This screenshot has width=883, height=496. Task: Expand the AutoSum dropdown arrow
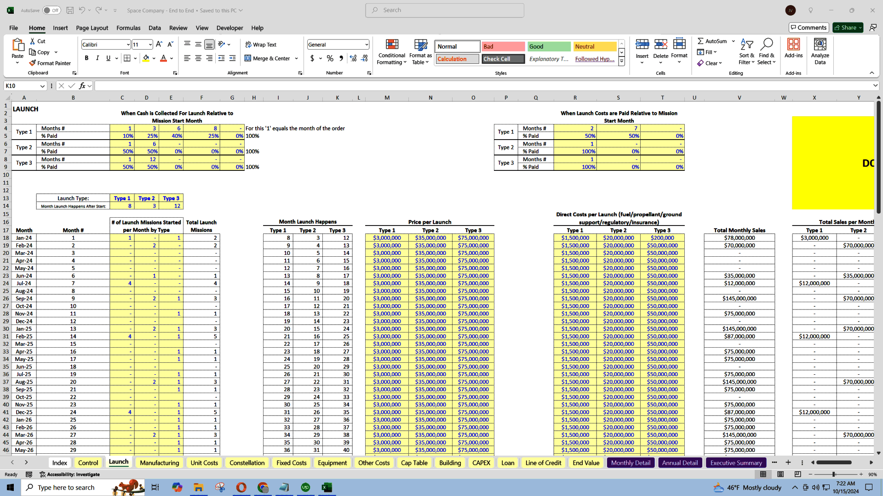pos(734,41)
